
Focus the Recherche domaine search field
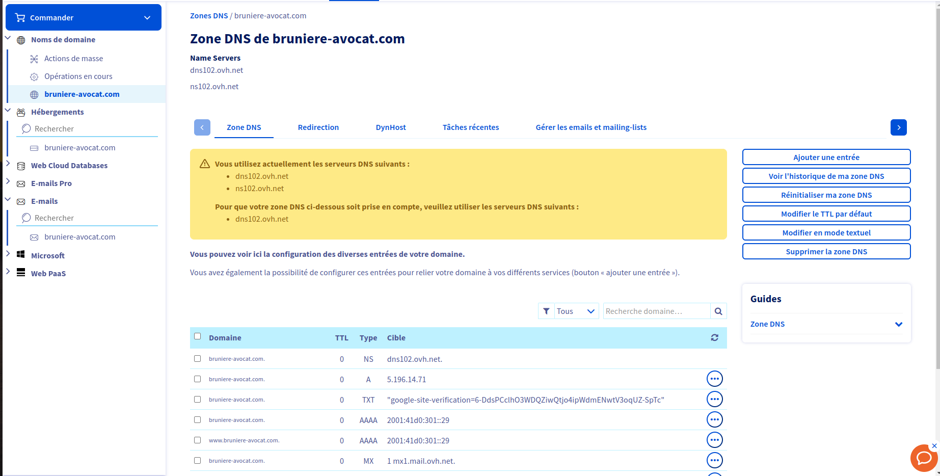point(656,311)
